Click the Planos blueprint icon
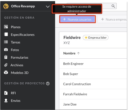The image size is (128, 110). (x=6, y=27)
